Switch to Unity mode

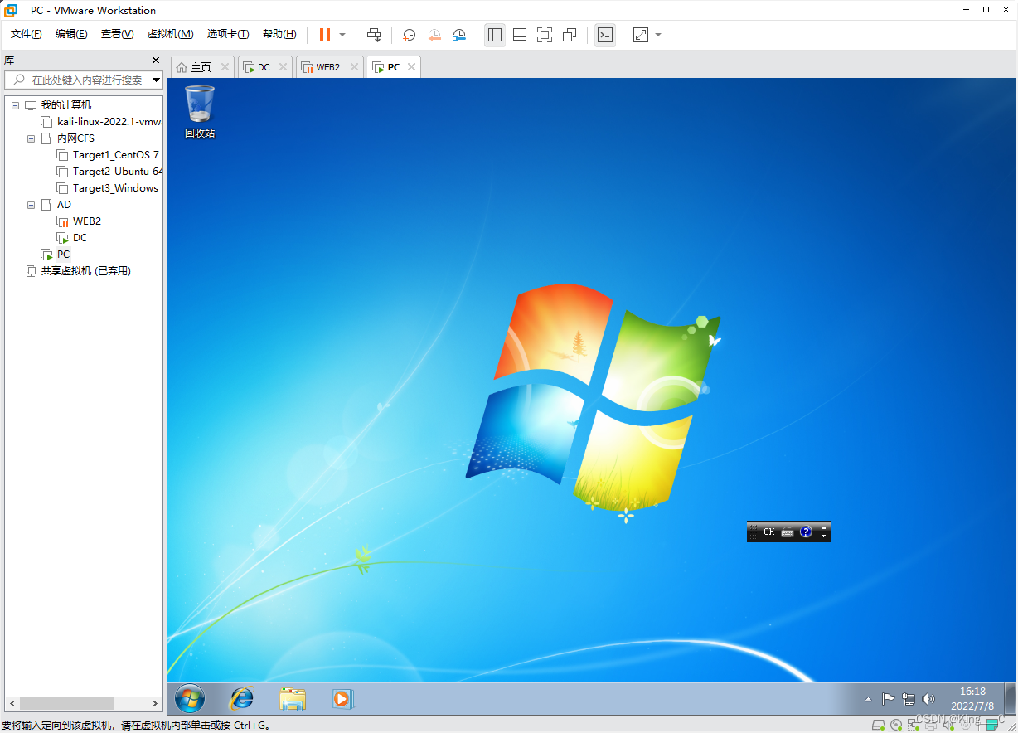coord(570,35)
